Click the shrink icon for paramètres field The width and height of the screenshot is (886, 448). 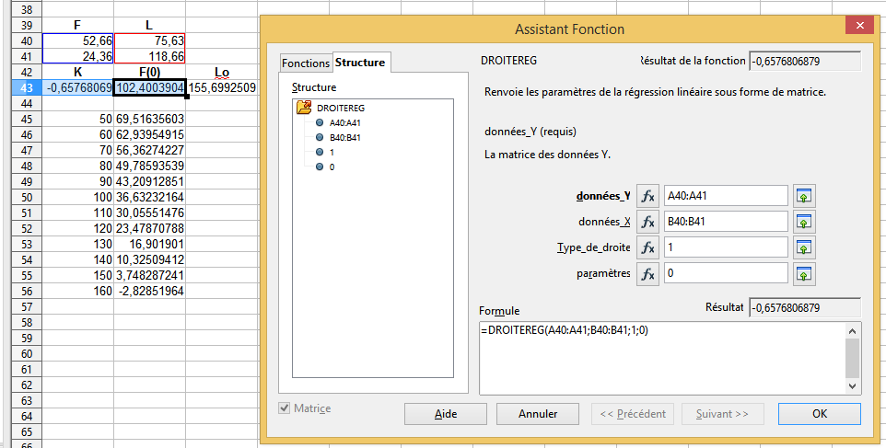(x=804, y=273)
